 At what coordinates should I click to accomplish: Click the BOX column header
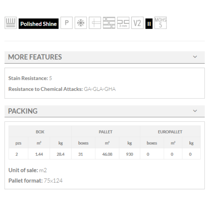tap(40, 132)
